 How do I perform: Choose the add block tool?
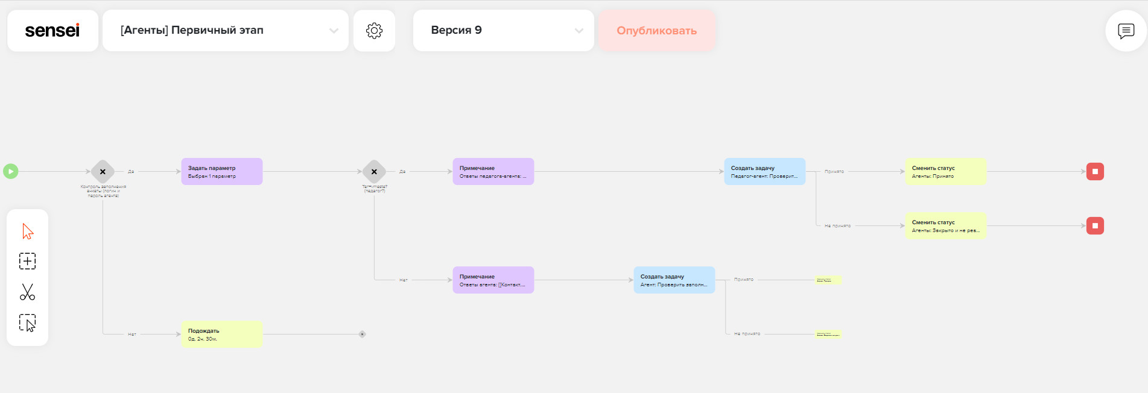tap(28, 261)
